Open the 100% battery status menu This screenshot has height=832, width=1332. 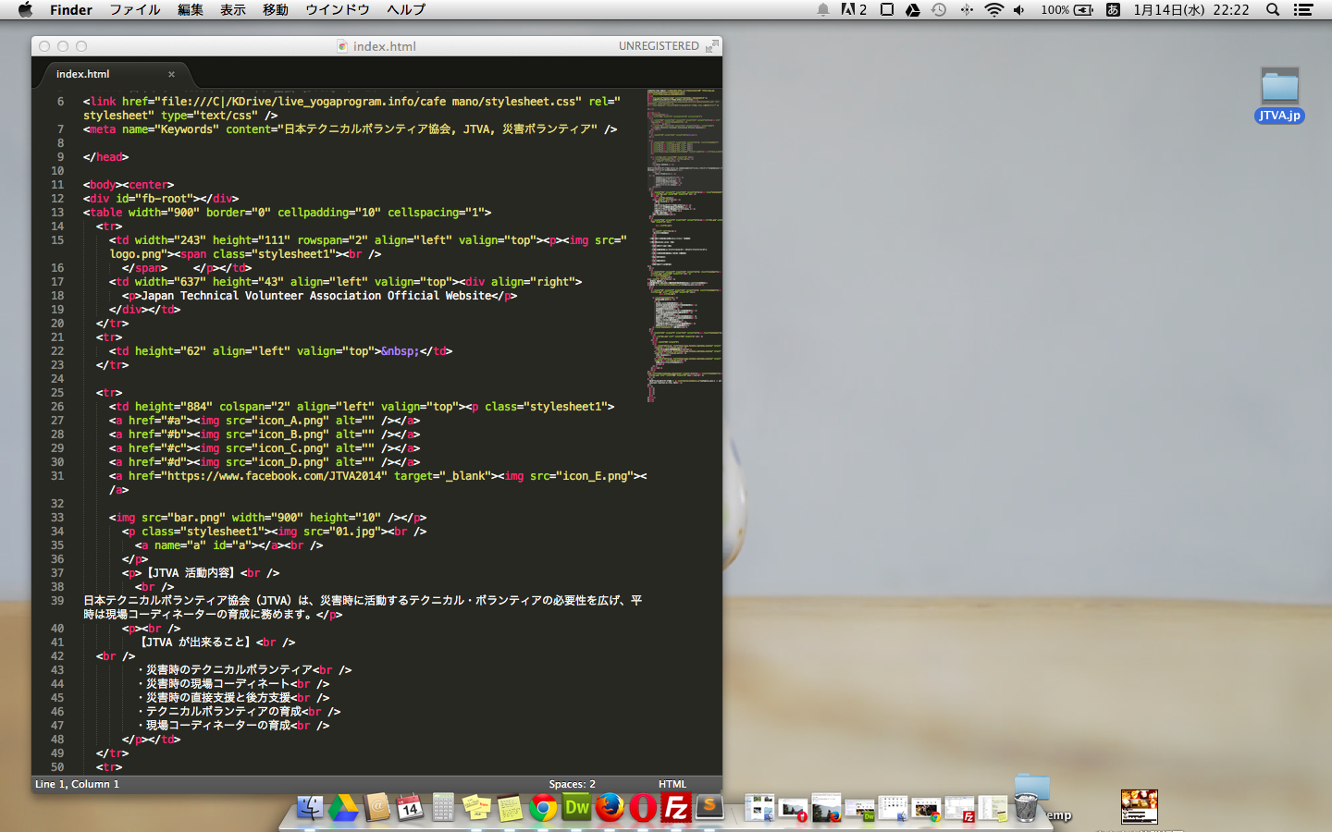click(1067, 9)
